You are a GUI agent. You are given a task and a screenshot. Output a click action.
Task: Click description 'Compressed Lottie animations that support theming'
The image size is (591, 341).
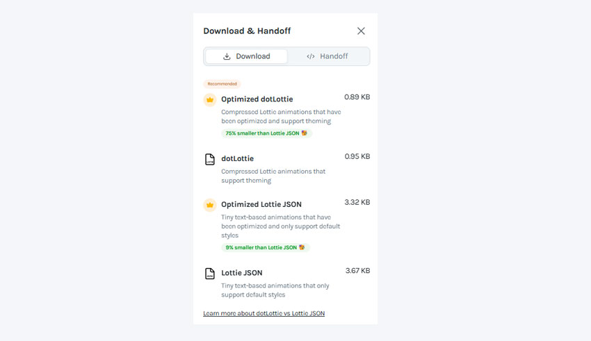[x=273, y=176]
